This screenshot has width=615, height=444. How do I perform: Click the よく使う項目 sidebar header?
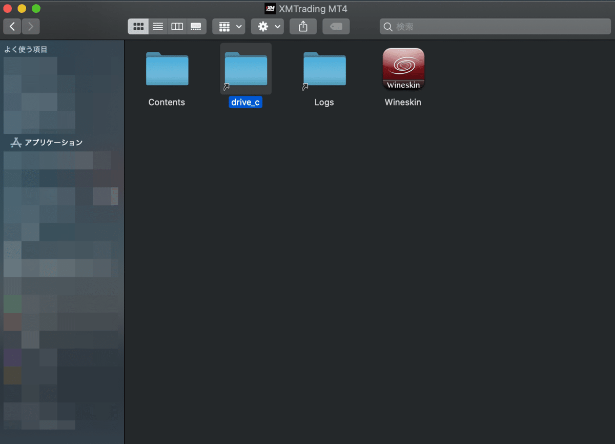(26, 49)
